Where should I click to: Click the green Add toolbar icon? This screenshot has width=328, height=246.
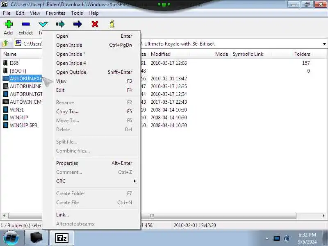(x=9, y=24)
